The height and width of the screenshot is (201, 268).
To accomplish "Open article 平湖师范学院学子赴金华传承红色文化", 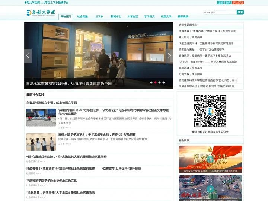I will pos(52,181).
